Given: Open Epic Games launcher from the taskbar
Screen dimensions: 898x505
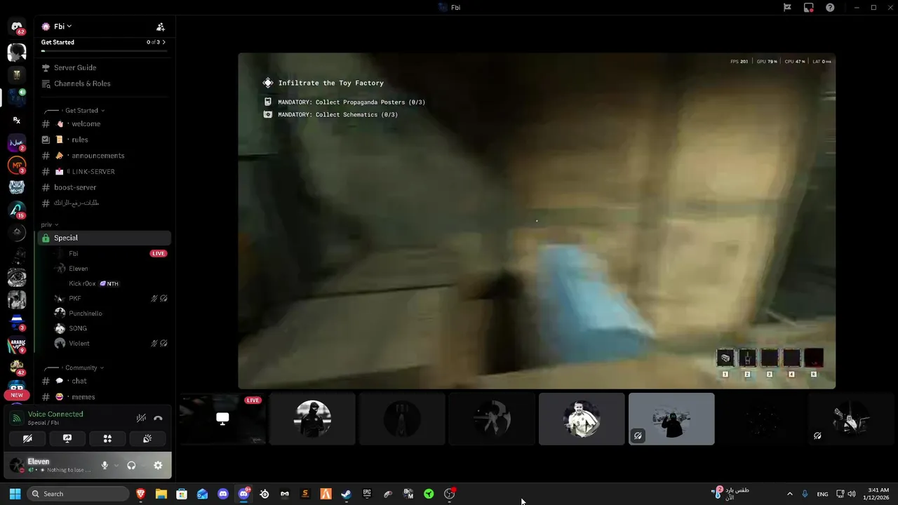Looking at the screenshot, I should coord(367,494).
